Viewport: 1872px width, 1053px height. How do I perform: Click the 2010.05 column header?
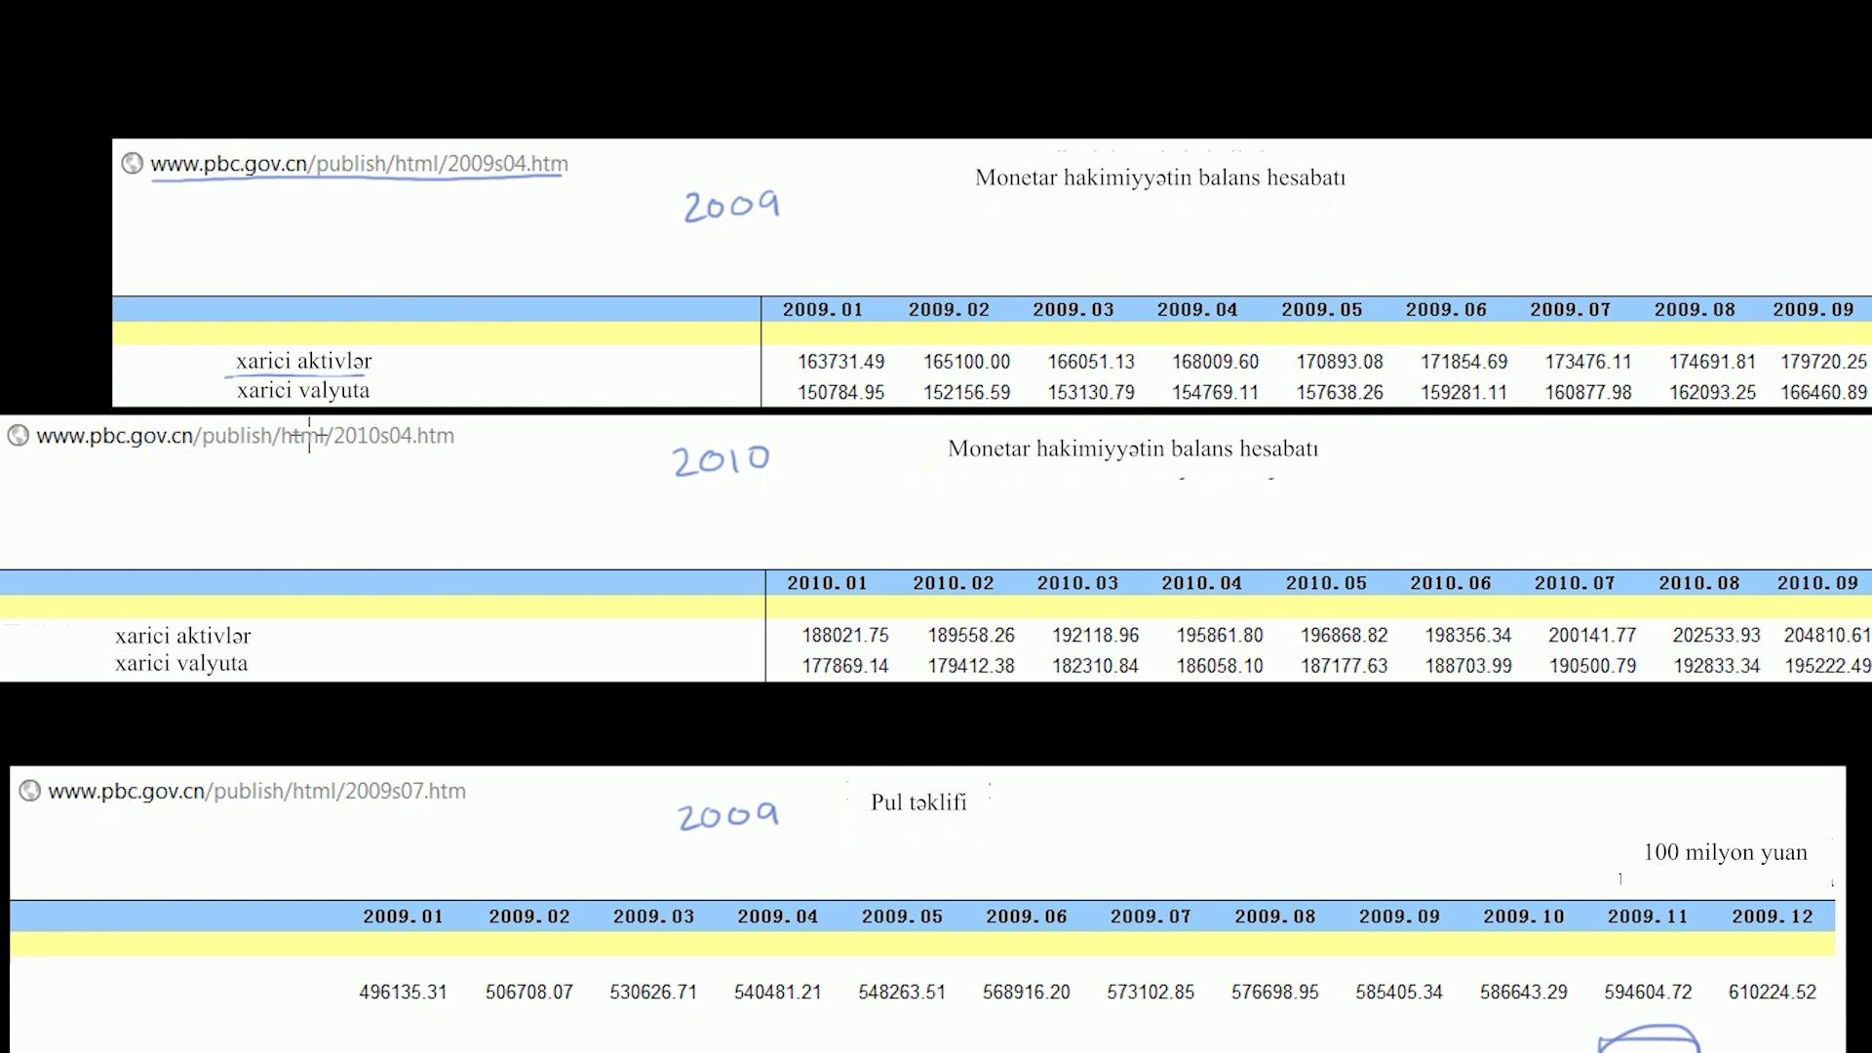click(x=1326, y=583)
